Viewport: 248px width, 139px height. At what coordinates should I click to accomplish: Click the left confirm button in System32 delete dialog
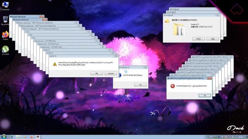pos(198,39)
